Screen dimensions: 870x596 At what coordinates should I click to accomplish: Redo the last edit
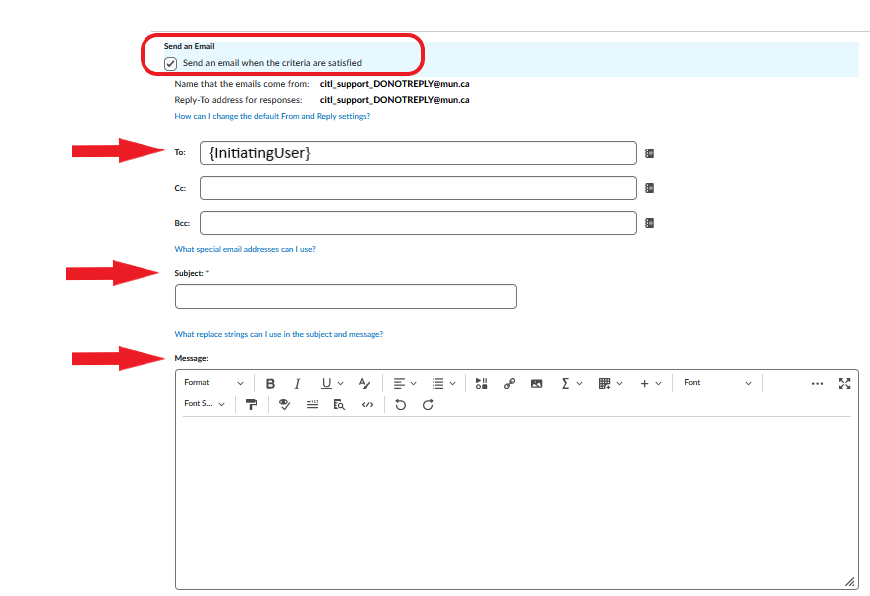(x=428, y=404)
